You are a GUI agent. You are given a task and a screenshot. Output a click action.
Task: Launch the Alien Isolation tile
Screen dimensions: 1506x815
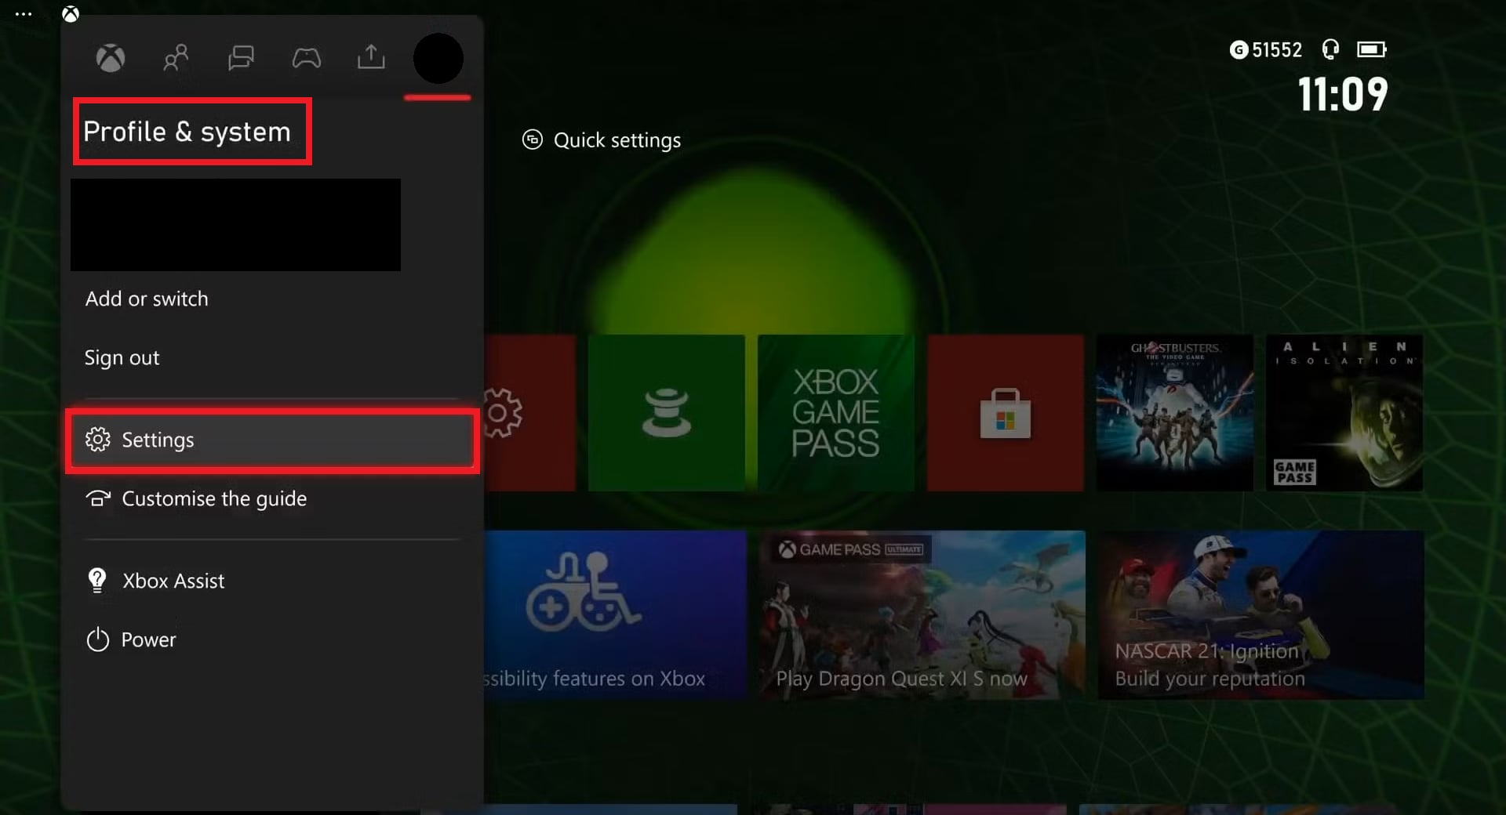[1344, 413]
